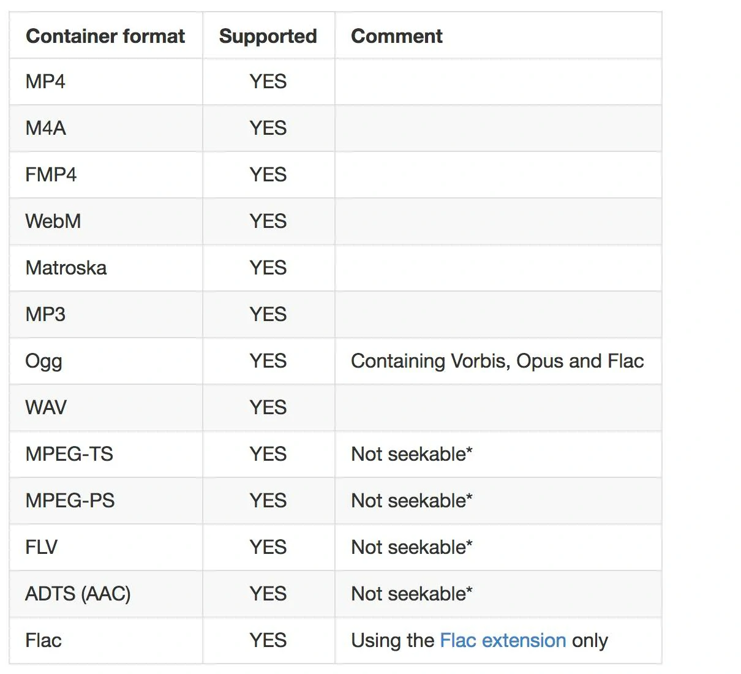Select the WAV row label
The height and width of the screenshot is (674, 741).
tap(46, 407)
